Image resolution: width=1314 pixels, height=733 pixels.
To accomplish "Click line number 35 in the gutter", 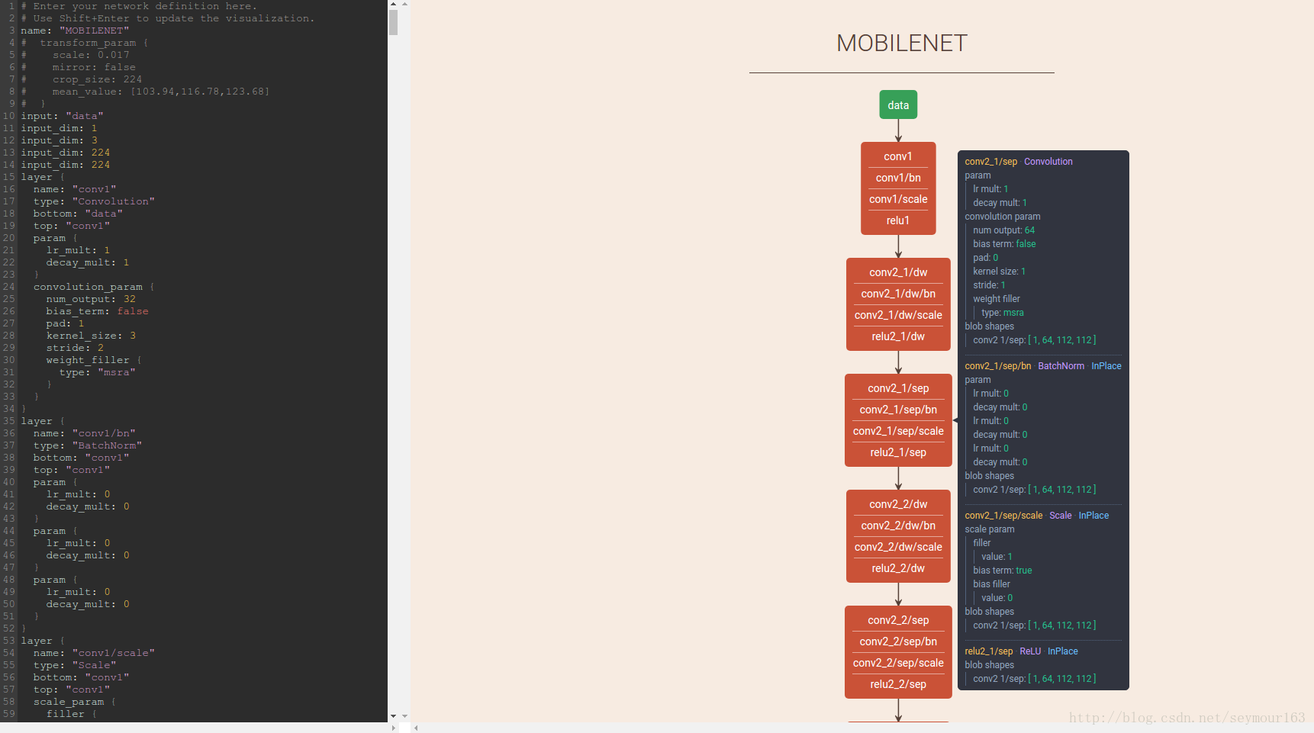I will (8, 421).
